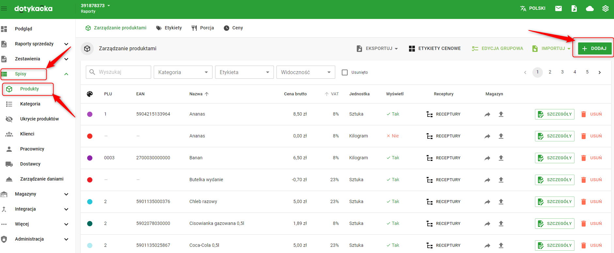
Task: Open the mail envelope icon in top bar
Action: point(558,8)
